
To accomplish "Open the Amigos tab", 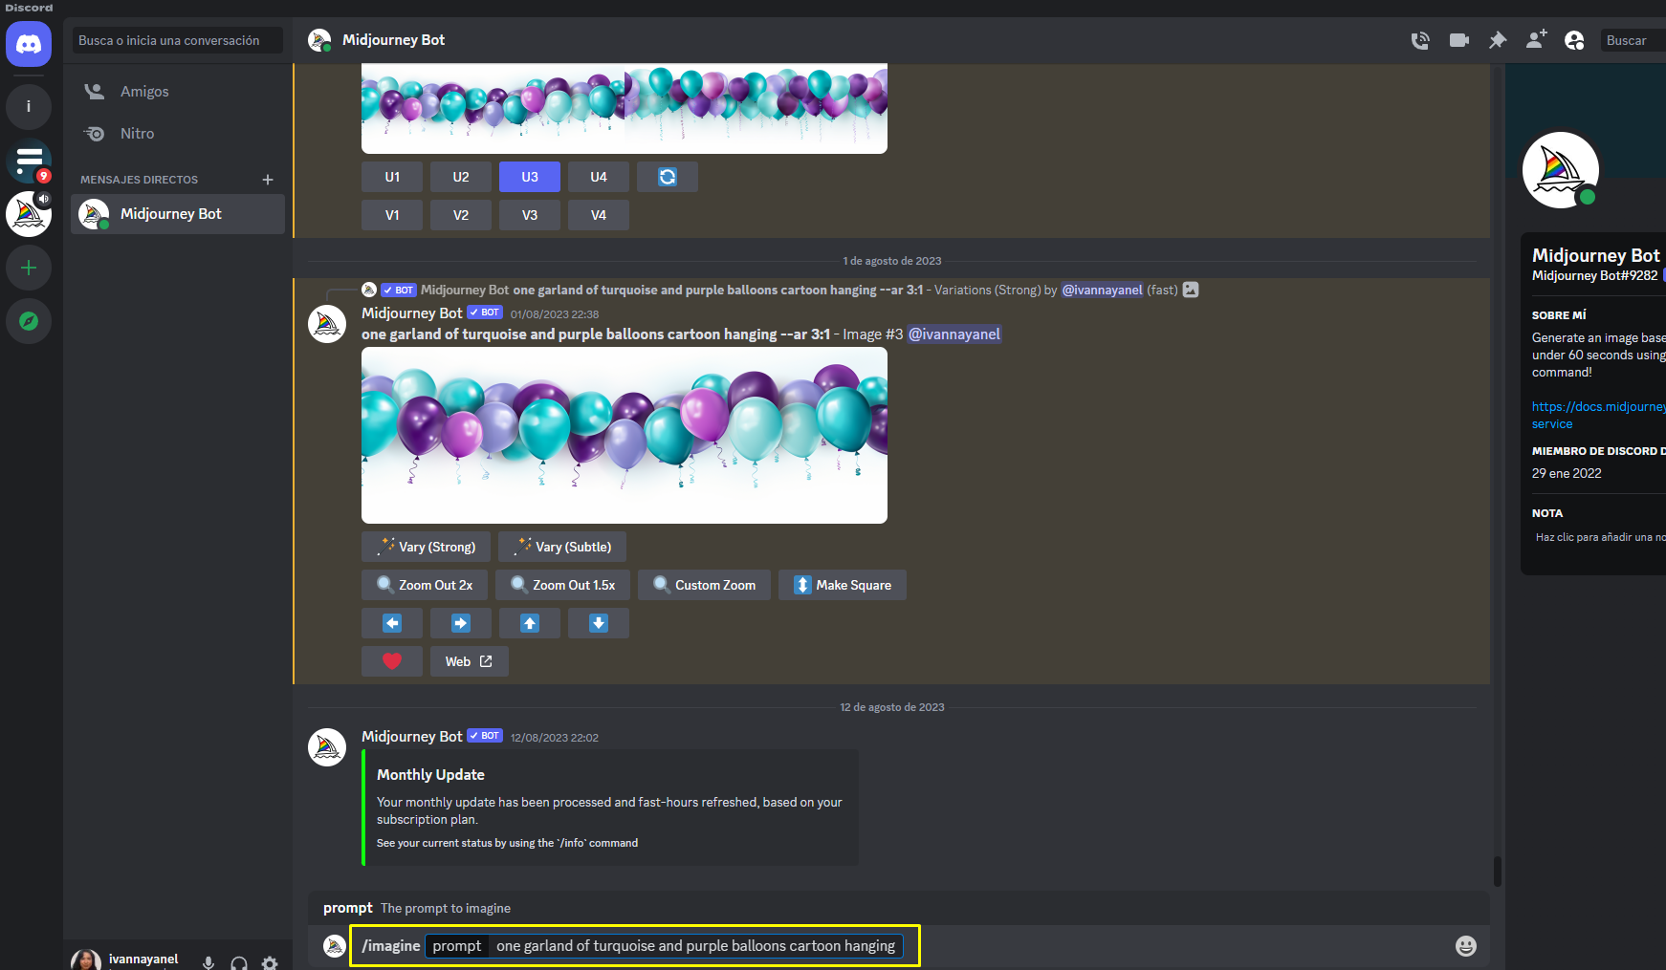I will [144, 92].
